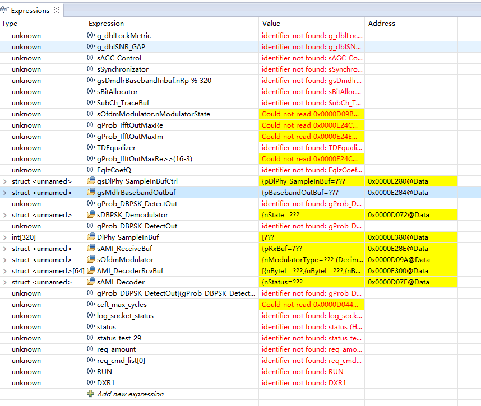
Task: Click the Type column header
Action: tap(10, 24)
